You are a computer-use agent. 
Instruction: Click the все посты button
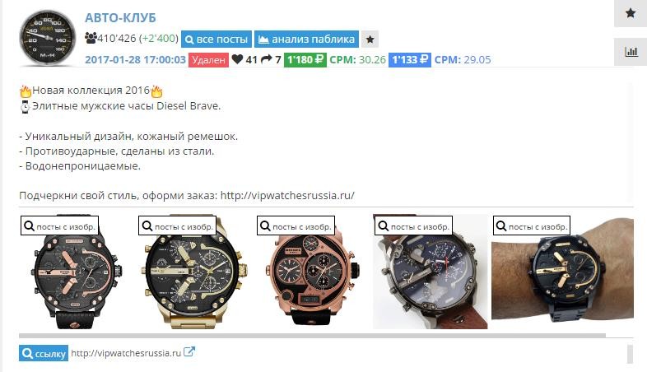pyautogui.click(x=216, y=40)
